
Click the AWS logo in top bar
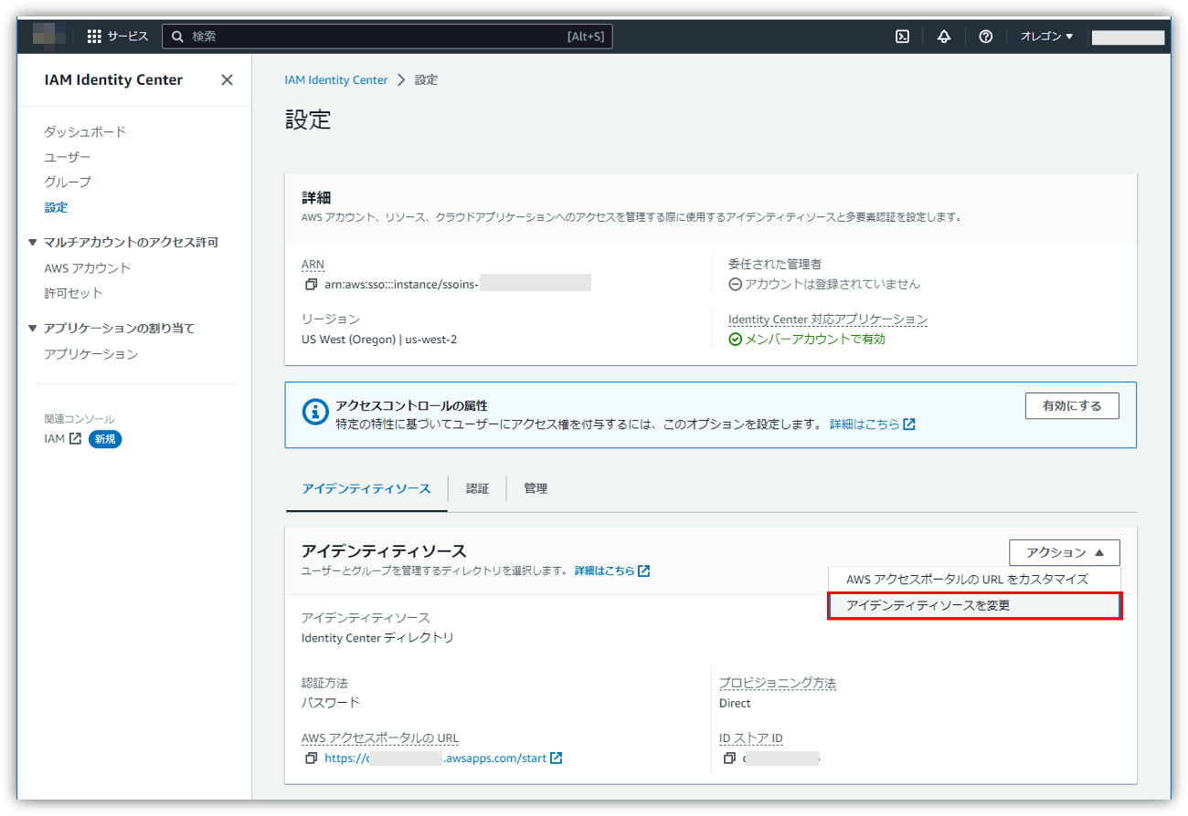[50, 37]
